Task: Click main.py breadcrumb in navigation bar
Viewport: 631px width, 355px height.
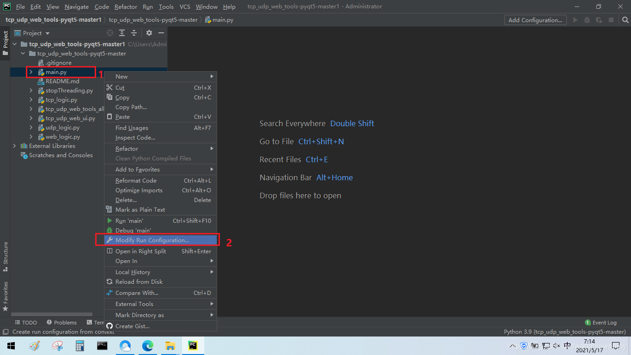Action: pyautogui.click(x=219, y=20)
